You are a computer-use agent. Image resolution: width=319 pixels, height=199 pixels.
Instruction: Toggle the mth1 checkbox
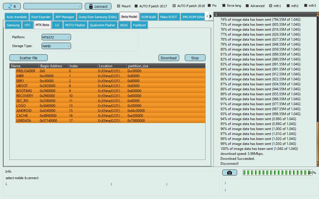click(270, 6)
